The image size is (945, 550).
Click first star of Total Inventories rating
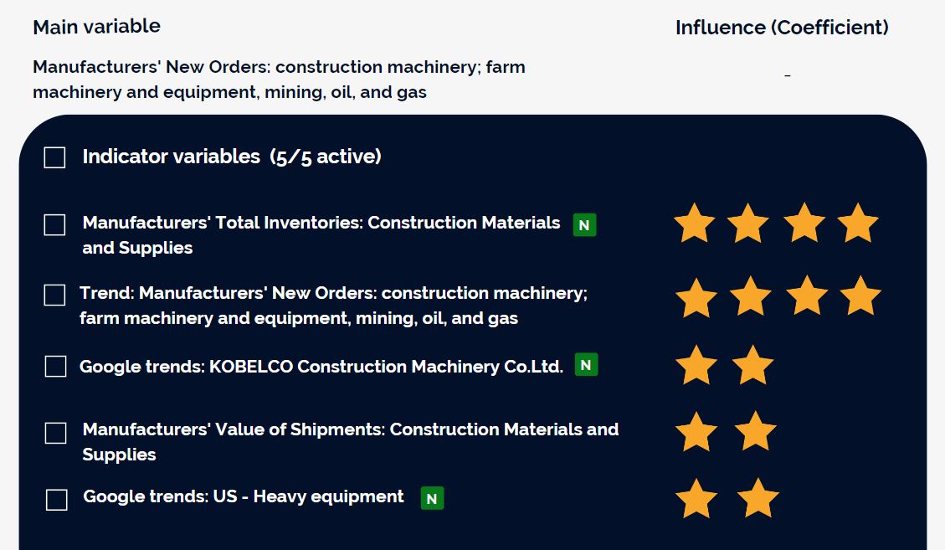pos(694,224)
